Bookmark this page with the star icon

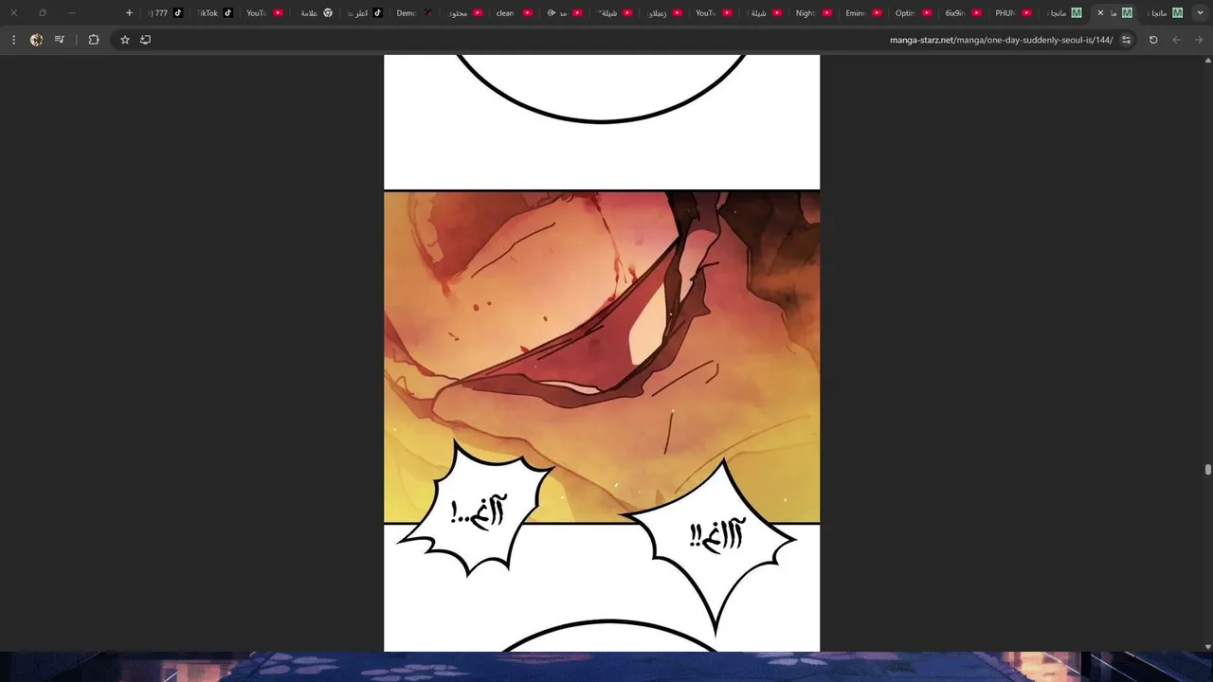pyautogui.click(x=124, y=40)
